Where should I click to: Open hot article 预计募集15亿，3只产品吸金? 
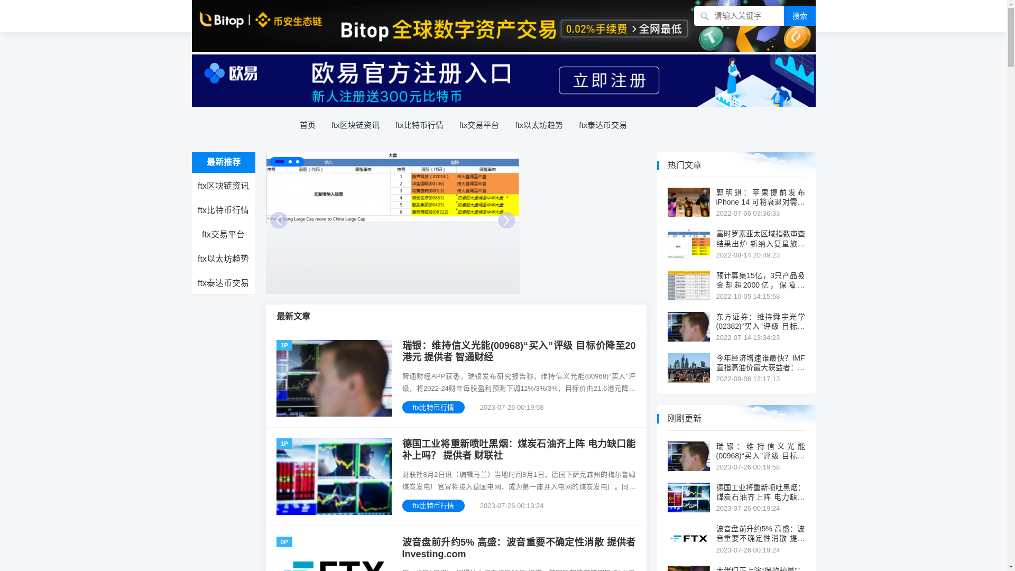coord(760,280)
